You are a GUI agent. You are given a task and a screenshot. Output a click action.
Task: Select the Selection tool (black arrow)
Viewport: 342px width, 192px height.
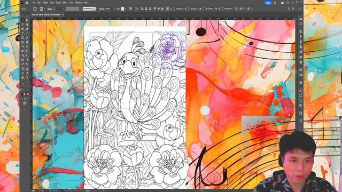pos(22,20)
